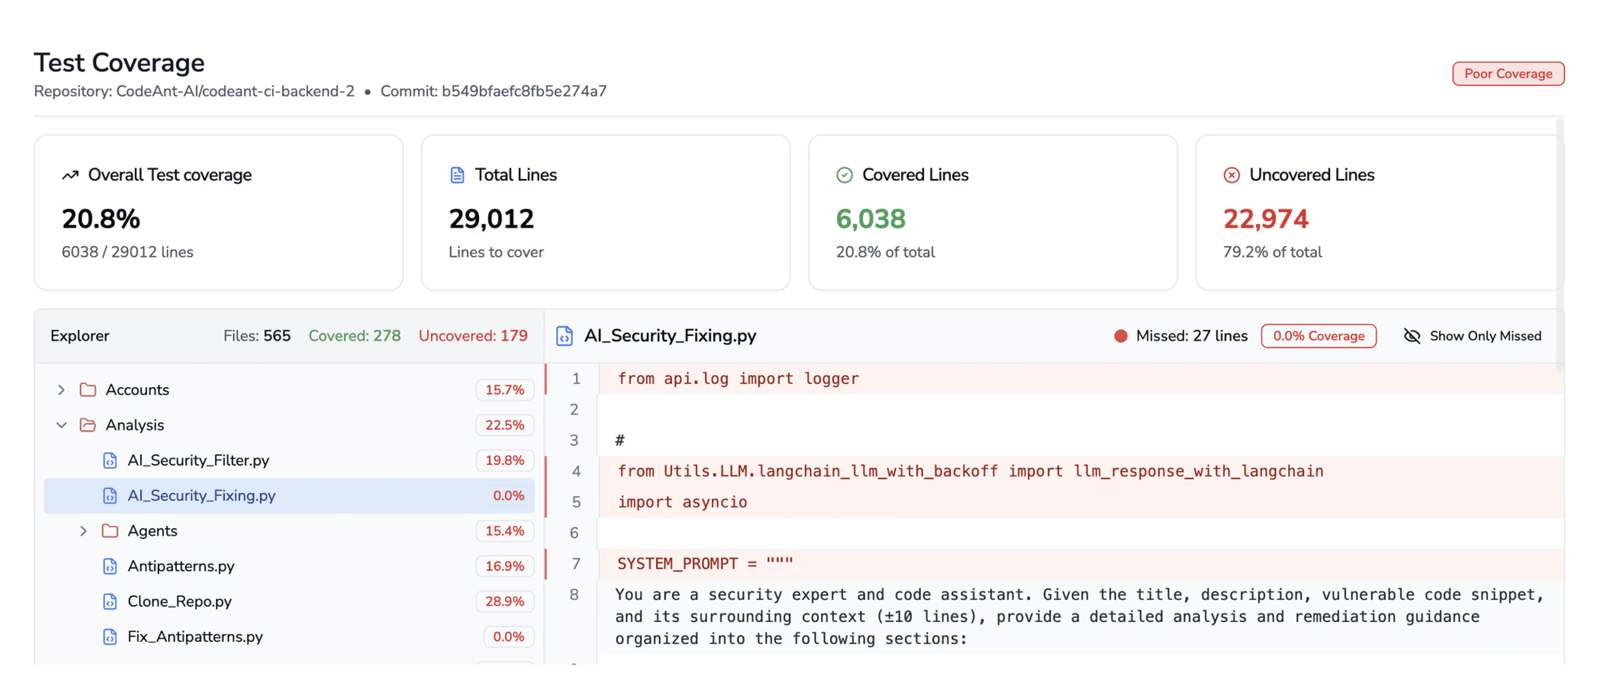
Task: Open Clone_Repo.py from the file tree
Action: pyautogui.click(x=289, y=602)
